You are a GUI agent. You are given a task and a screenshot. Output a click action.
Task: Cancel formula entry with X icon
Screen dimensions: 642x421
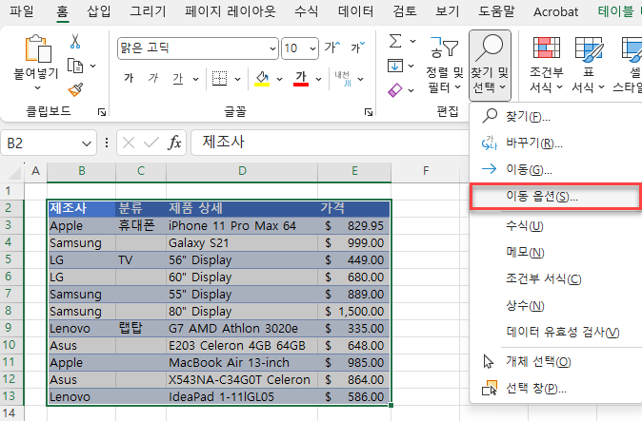tap(129, 143)
